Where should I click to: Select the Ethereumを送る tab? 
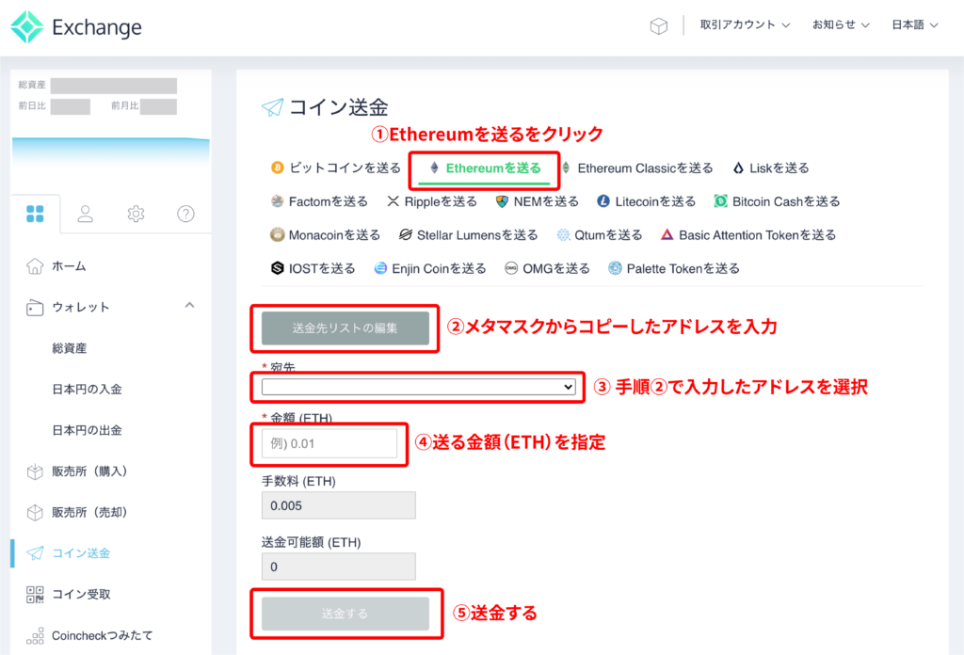click(485, 168)
